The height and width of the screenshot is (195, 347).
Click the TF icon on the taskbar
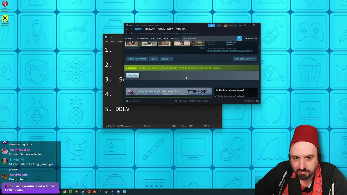(x=107, y=192)
